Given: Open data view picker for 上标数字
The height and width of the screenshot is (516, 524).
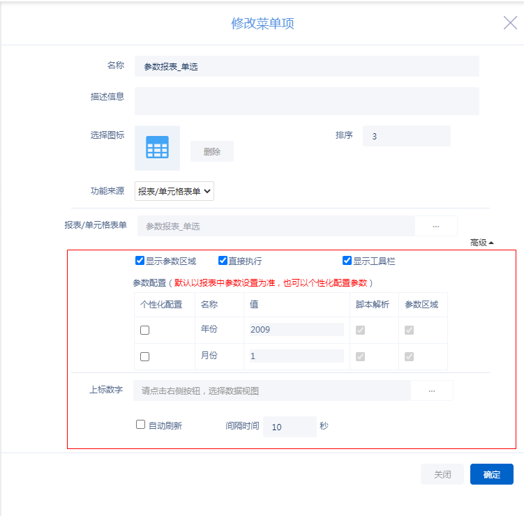Looking at the screenshot, I should coord(431,391).
